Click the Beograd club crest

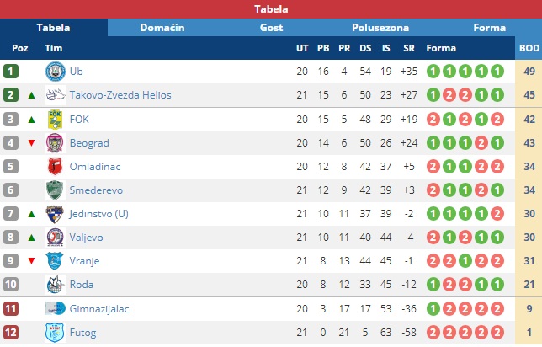pyautogui.click(x=56, y=143)
